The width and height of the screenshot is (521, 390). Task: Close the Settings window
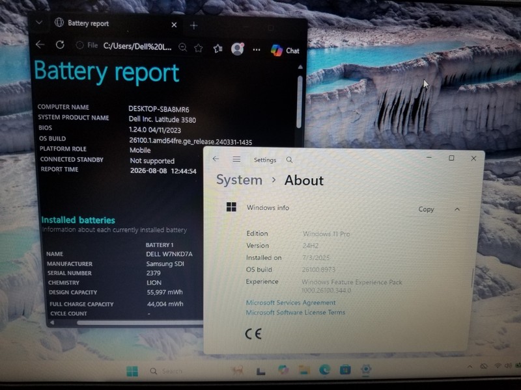(x=473, y=159)
